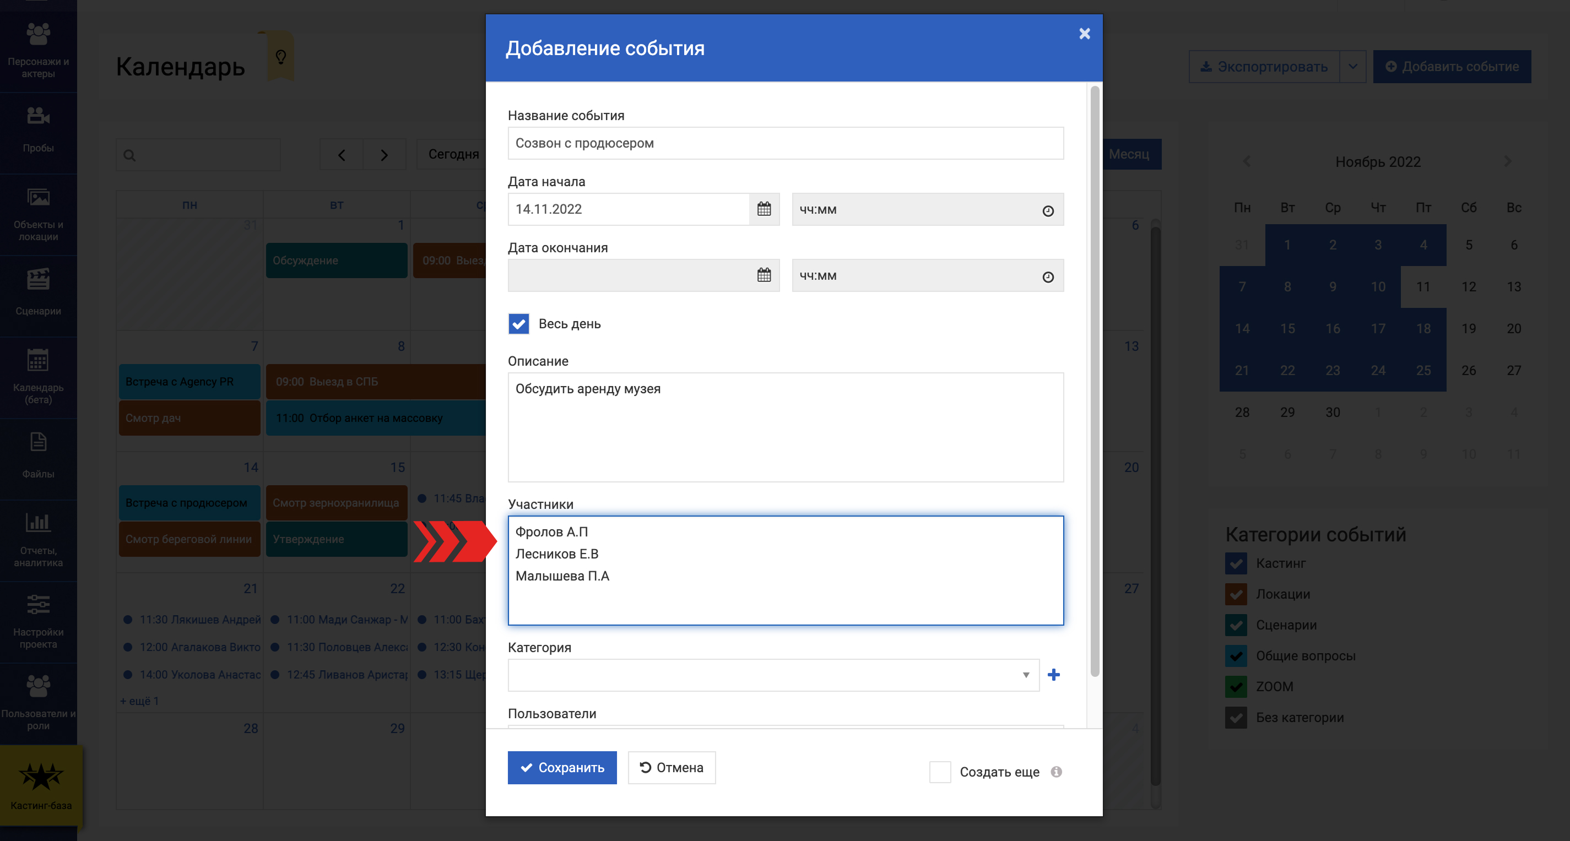Click the Участники text area
Image resolution: width=1570 pixels, height=841 pixels.
(786, 571)
